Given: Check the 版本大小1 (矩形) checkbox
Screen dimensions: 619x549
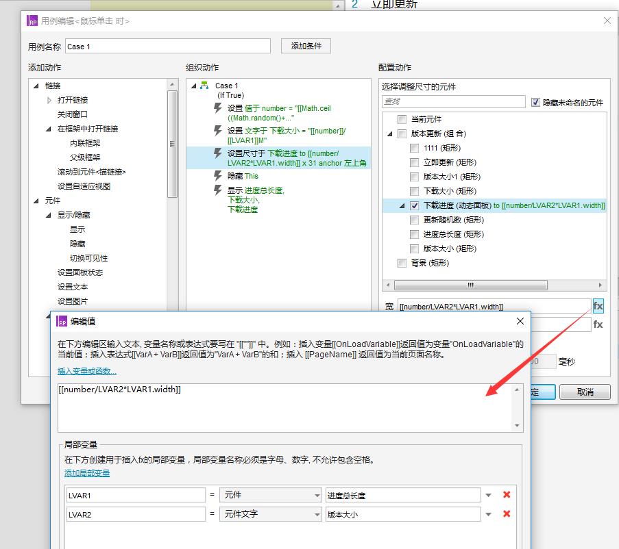Looking at the screenshot, I should (415, 177).
